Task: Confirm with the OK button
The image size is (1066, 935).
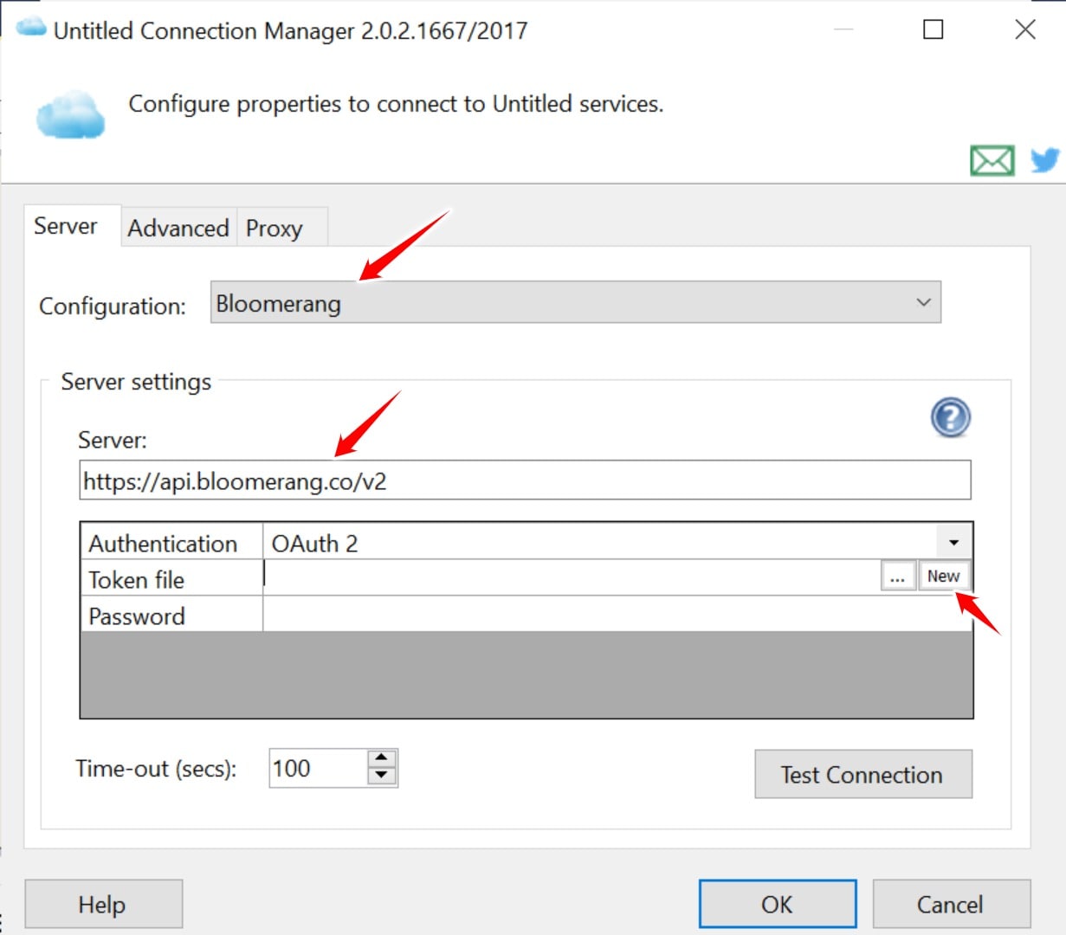Action: (x=778, y=904)
